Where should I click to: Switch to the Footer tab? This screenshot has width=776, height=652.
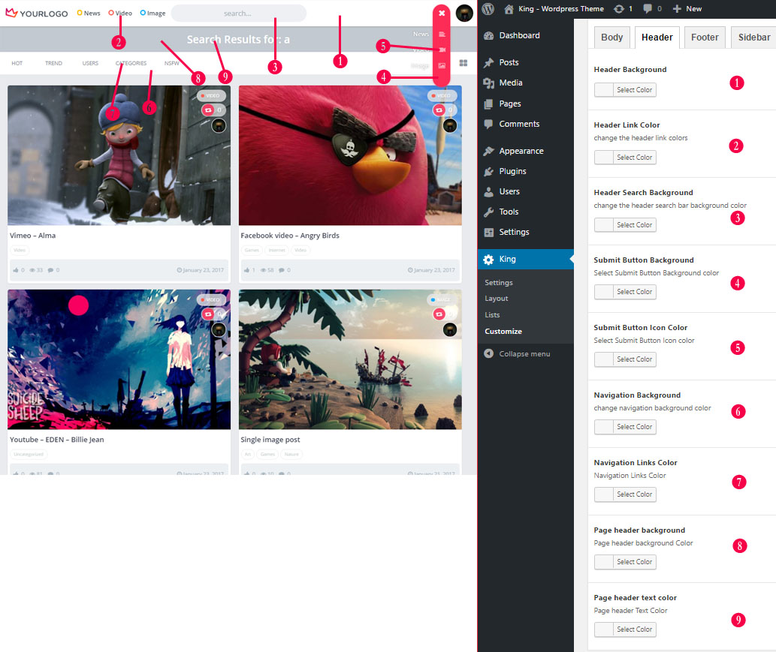pos(705,38)
